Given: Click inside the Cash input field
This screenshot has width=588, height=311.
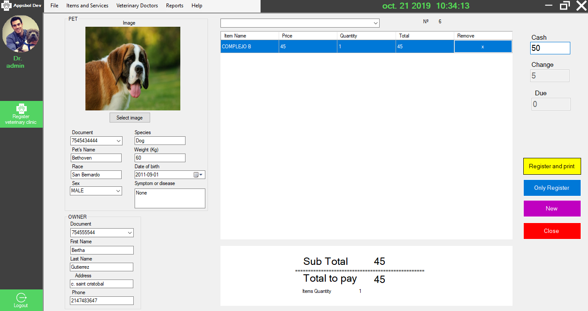Looking at the screenshot, I should (x=550, y=48).
